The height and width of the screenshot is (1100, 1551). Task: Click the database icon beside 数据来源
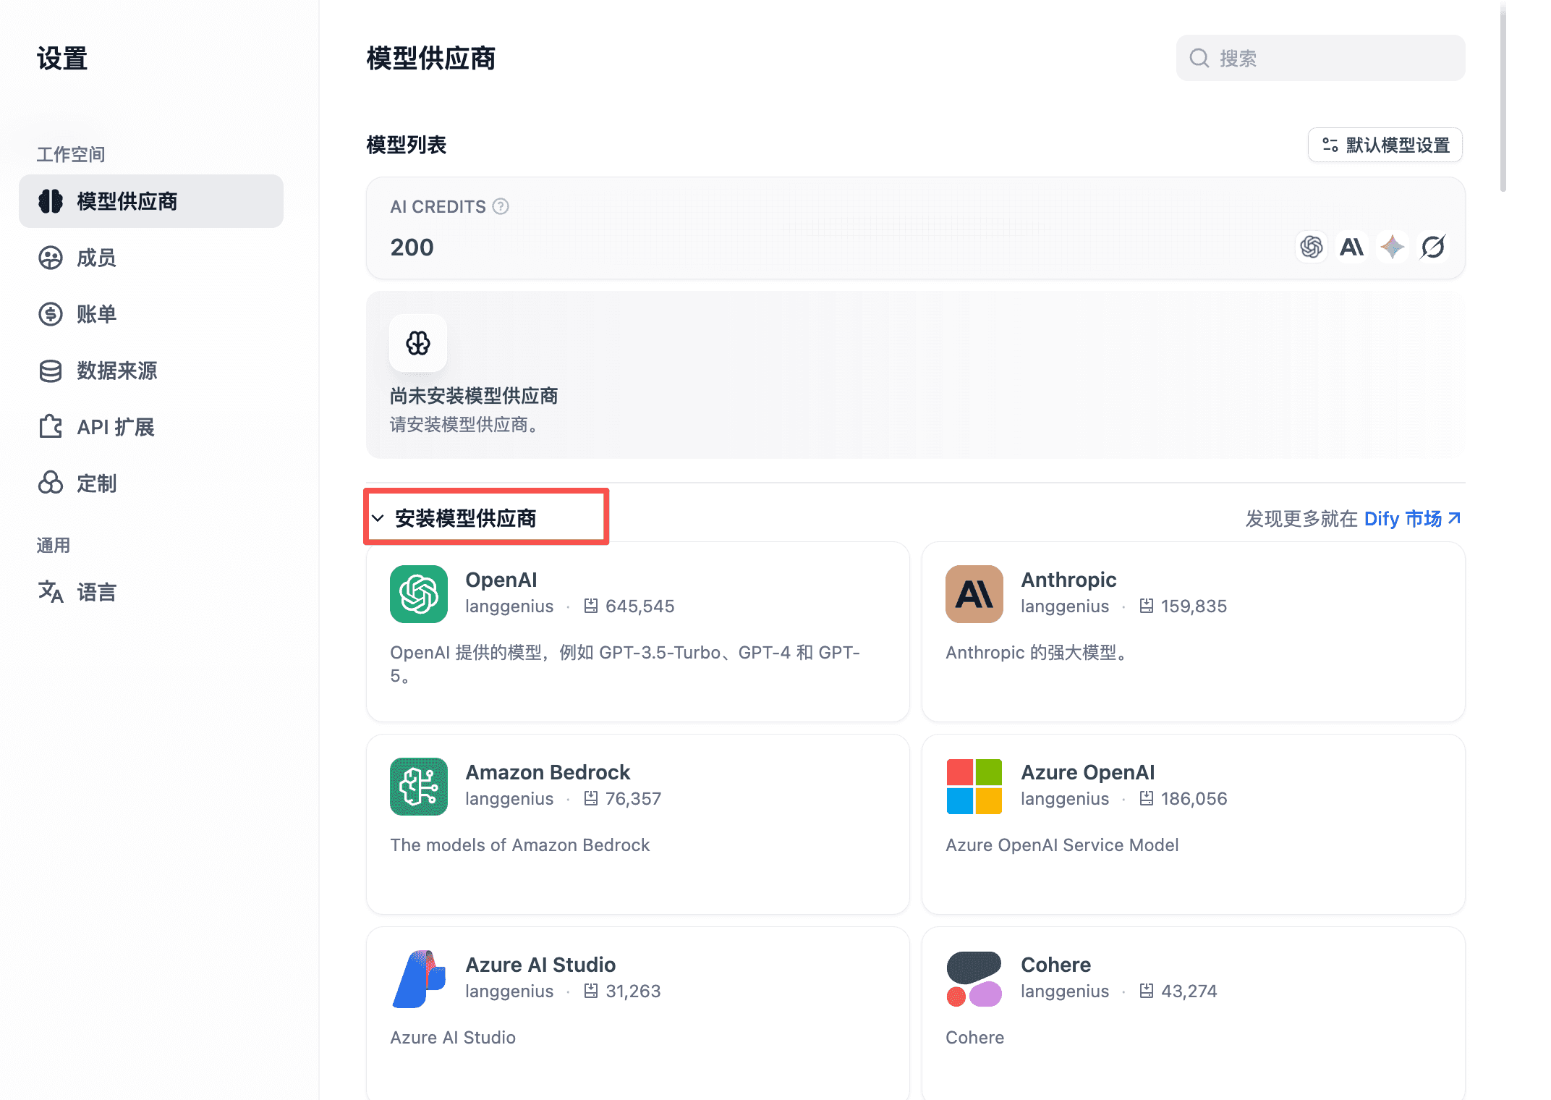51,371
